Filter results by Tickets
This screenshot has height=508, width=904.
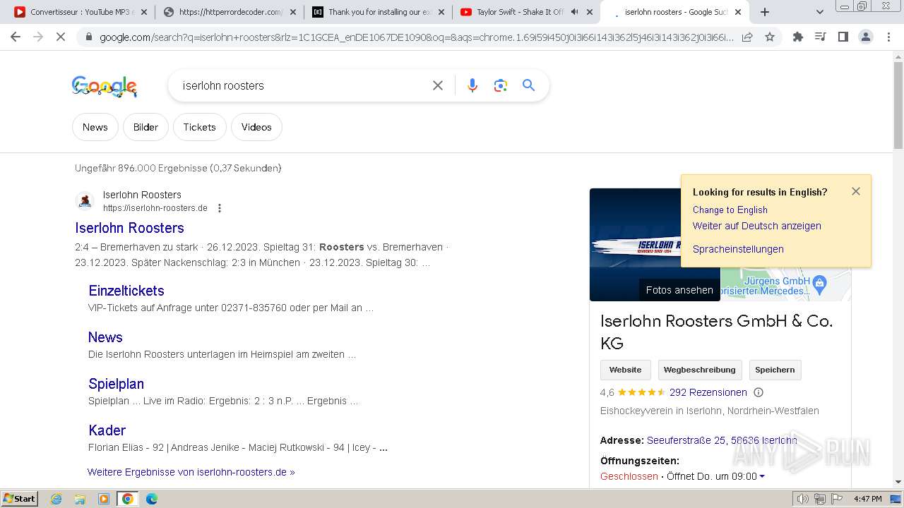click(x=199, y=127)
